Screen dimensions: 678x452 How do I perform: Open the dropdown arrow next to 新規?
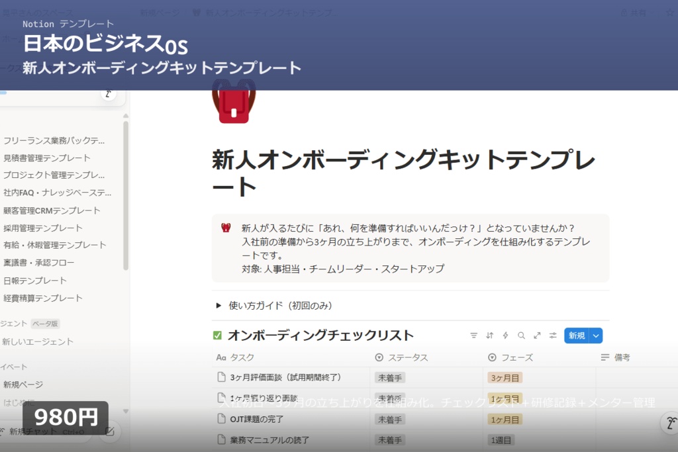click(x=594, y=336)
